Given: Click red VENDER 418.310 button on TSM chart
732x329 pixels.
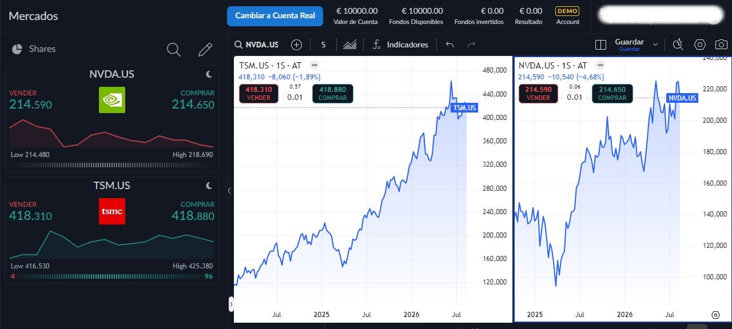Looking at the screenshot, I should [x=258, y=94].
